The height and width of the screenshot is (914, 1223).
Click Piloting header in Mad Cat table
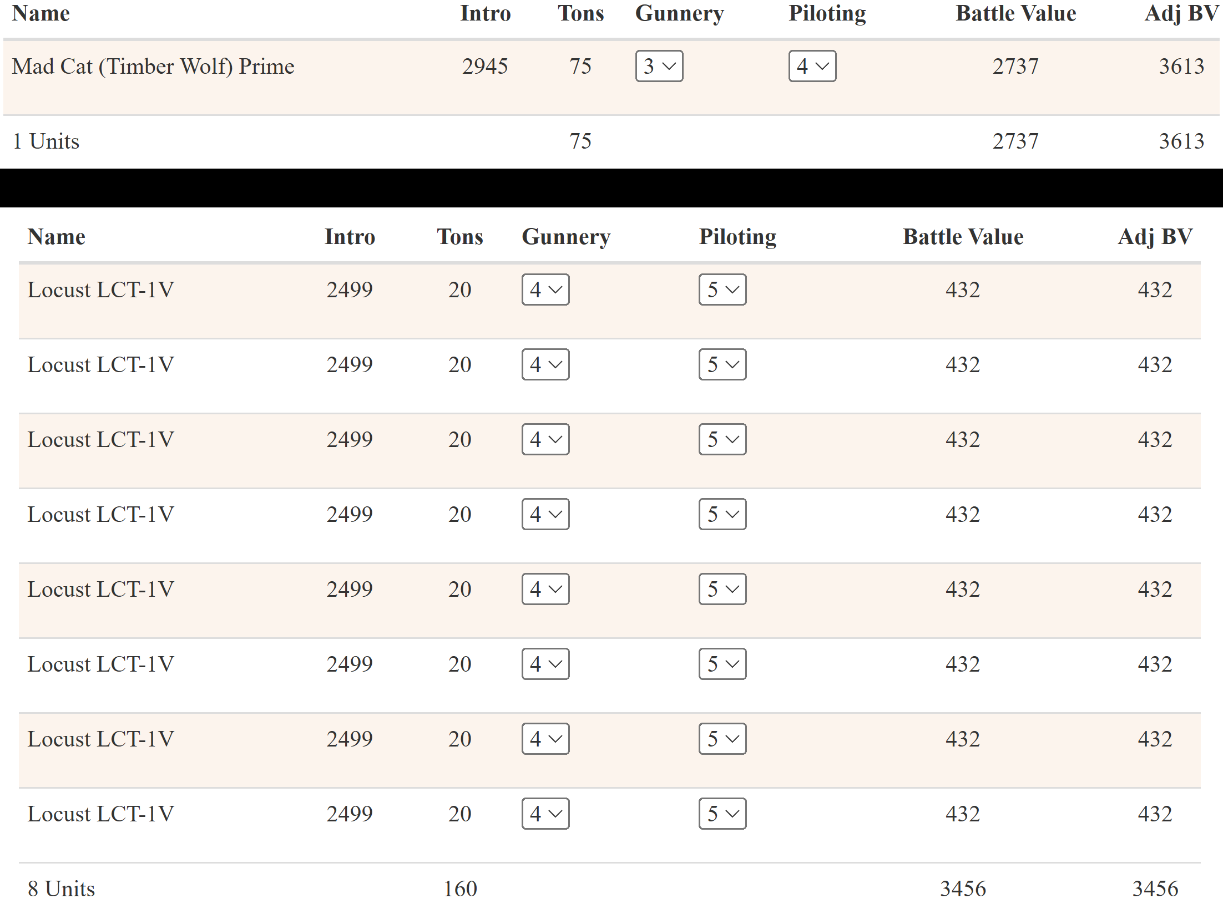pos(827,14)
